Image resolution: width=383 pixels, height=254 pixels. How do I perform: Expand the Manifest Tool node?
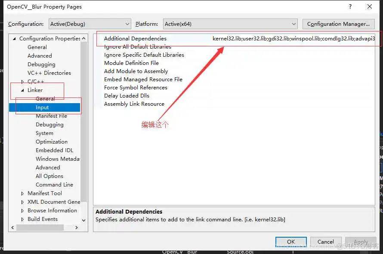click(23, 193)
